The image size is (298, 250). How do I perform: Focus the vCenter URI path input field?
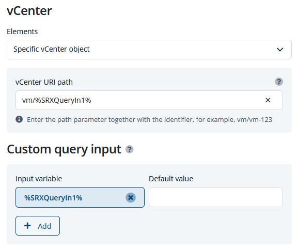click(149, 100)
